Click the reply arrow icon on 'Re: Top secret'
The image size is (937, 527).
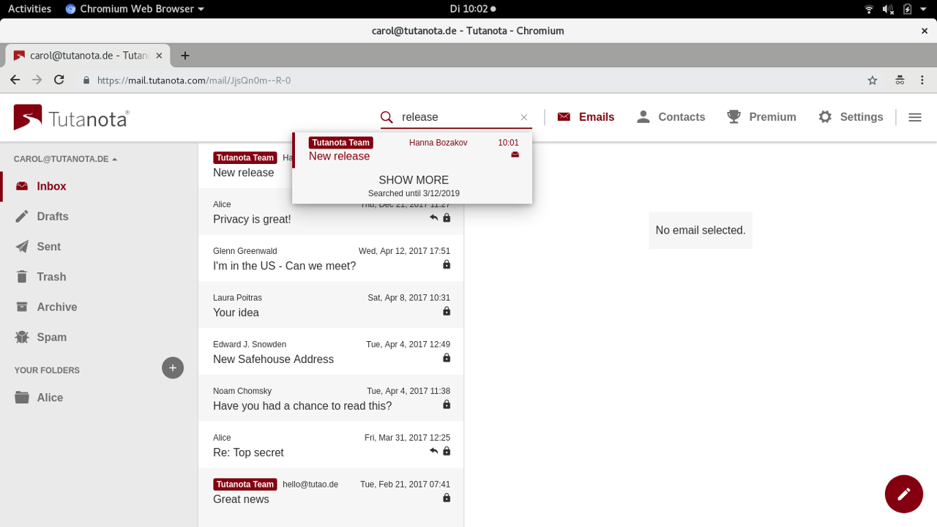(434, 452)
